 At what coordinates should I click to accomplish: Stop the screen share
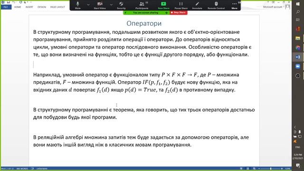pyautogui.click(x=179, y=13)
